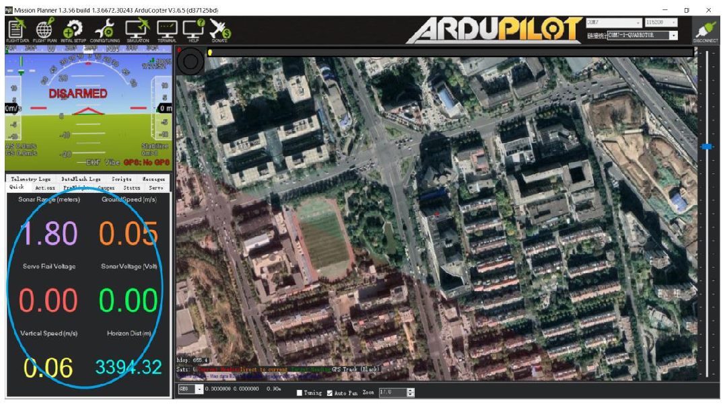The height and width of the screenshot is (404, 725).
Task: Click the GroundSpeed value 0.05
Action: (x=129, y=233)
